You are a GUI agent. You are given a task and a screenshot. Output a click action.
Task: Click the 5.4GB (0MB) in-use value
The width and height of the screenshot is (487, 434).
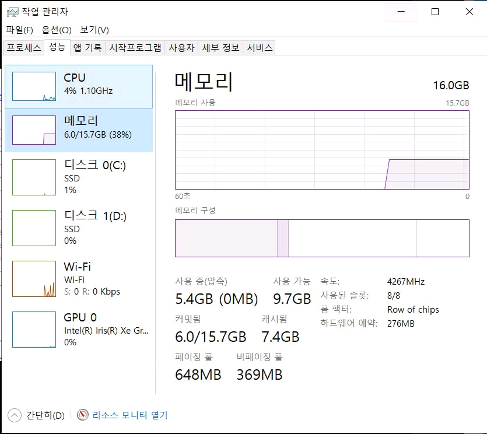pos(216,299)
